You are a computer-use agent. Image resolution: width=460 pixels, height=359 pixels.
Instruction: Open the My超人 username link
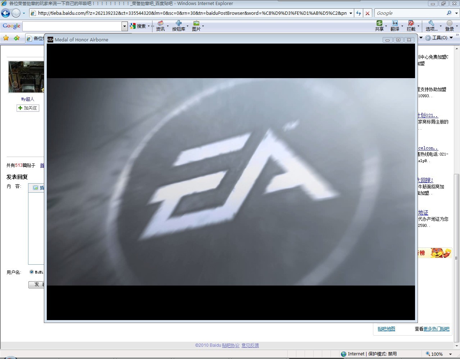pos(28,99)
